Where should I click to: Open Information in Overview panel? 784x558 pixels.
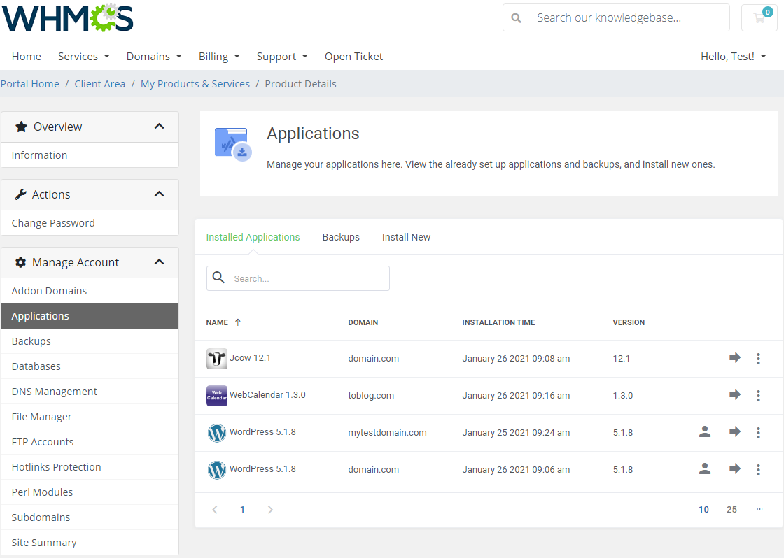tap(90, 155)
